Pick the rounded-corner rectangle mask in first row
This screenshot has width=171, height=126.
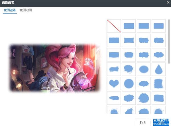pos(158,26)
